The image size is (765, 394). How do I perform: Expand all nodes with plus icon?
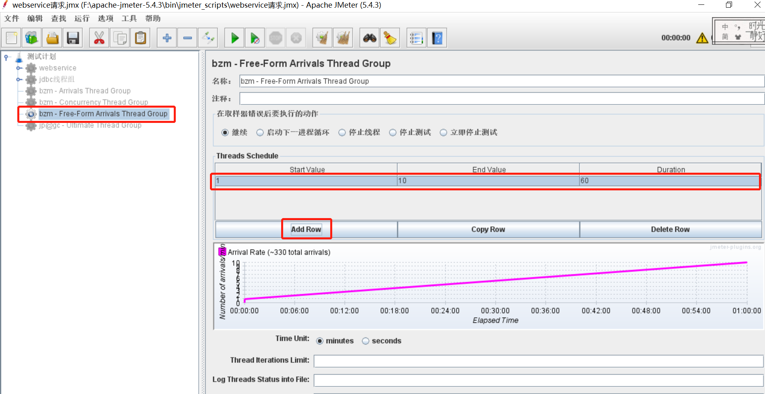coord(167,38)
